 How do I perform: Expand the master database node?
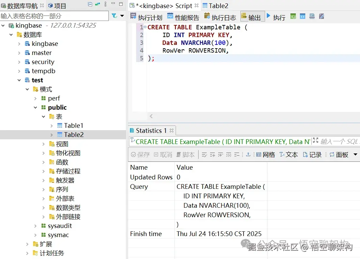(x=19, y=53)
